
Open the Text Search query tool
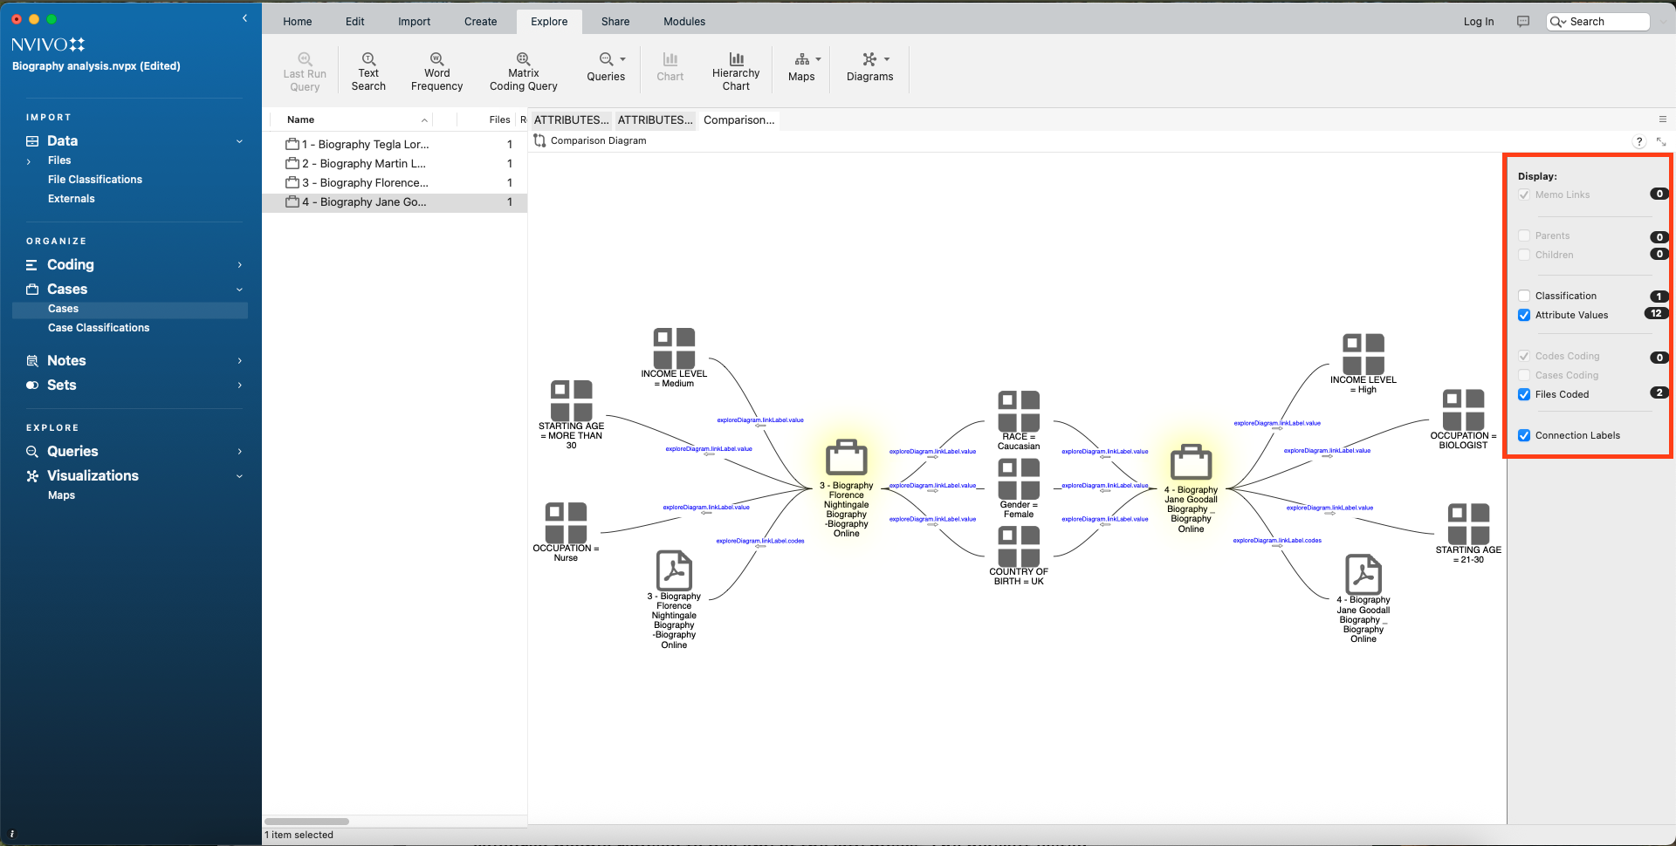coord(368,71)
